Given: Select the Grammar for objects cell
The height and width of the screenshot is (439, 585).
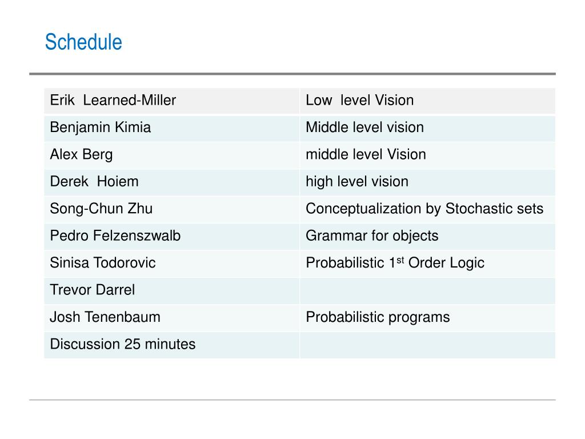Looking at the screenshot, I should (x=427, y=237).
